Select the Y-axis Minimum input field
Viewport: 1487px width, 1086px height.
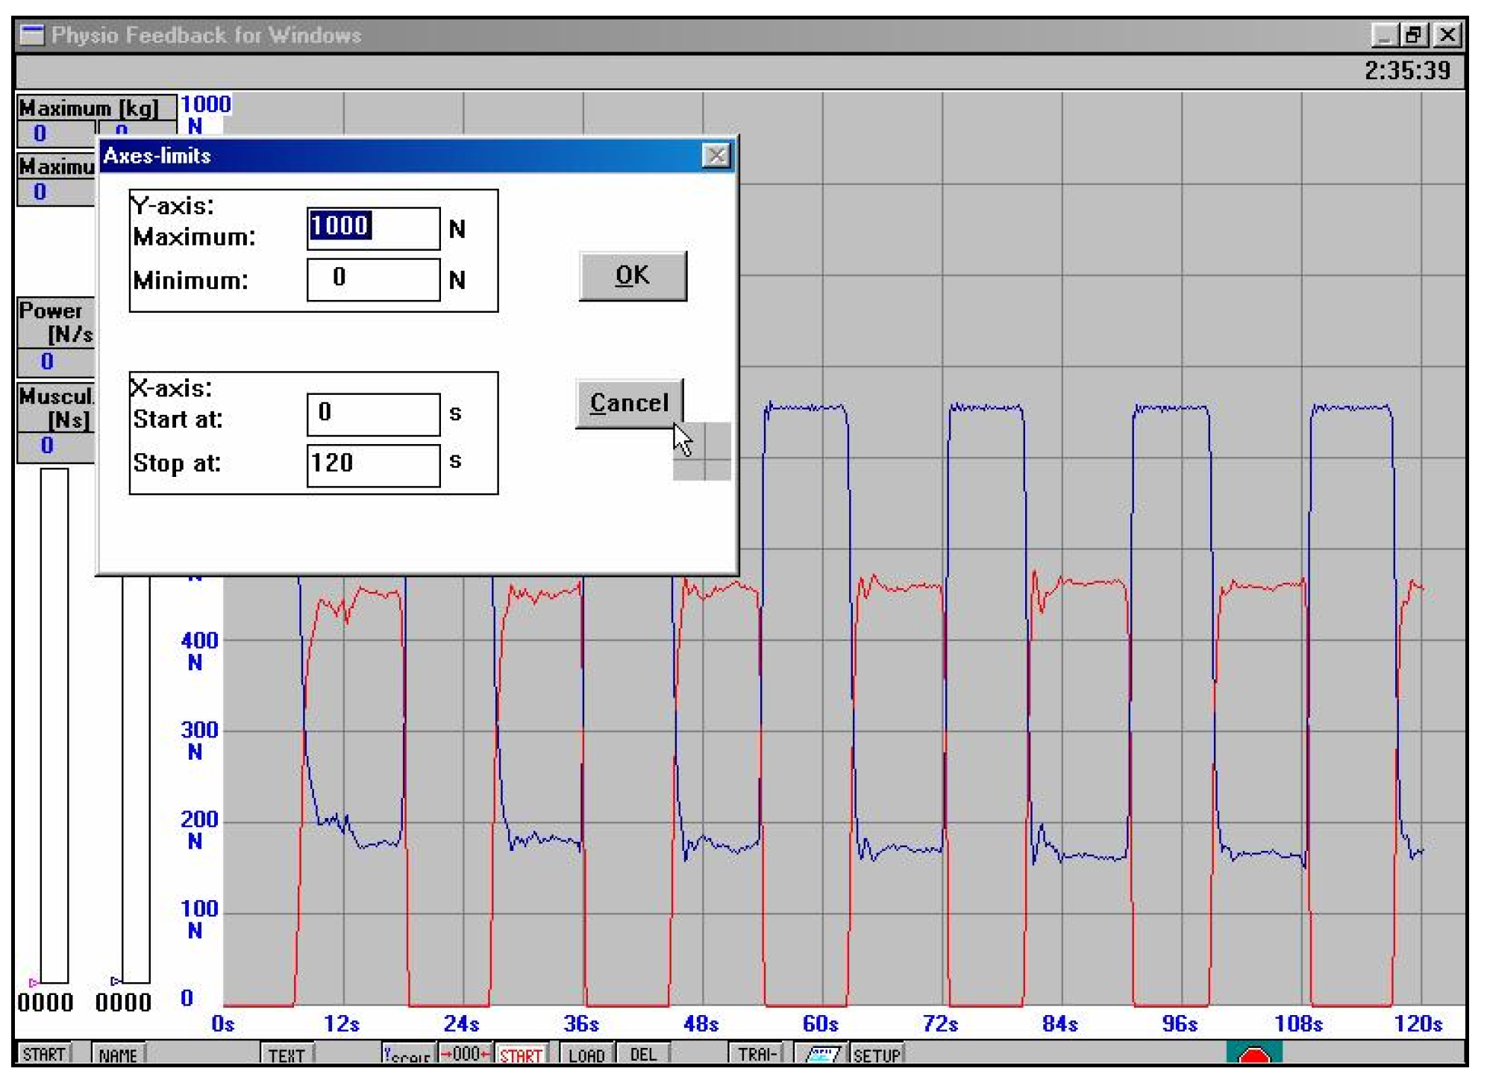373,280
